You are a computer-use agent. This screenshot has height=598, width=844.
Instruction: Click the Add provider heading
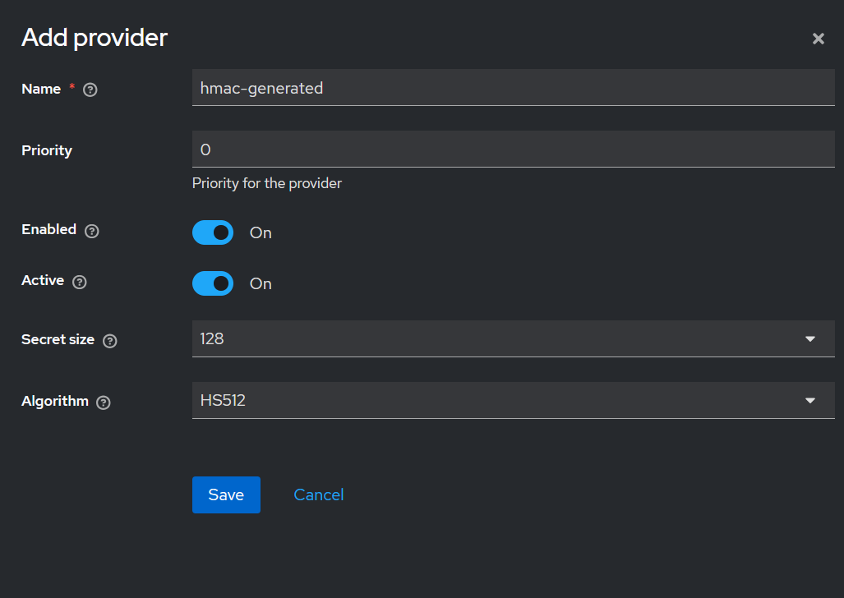(x=95, y=37)
